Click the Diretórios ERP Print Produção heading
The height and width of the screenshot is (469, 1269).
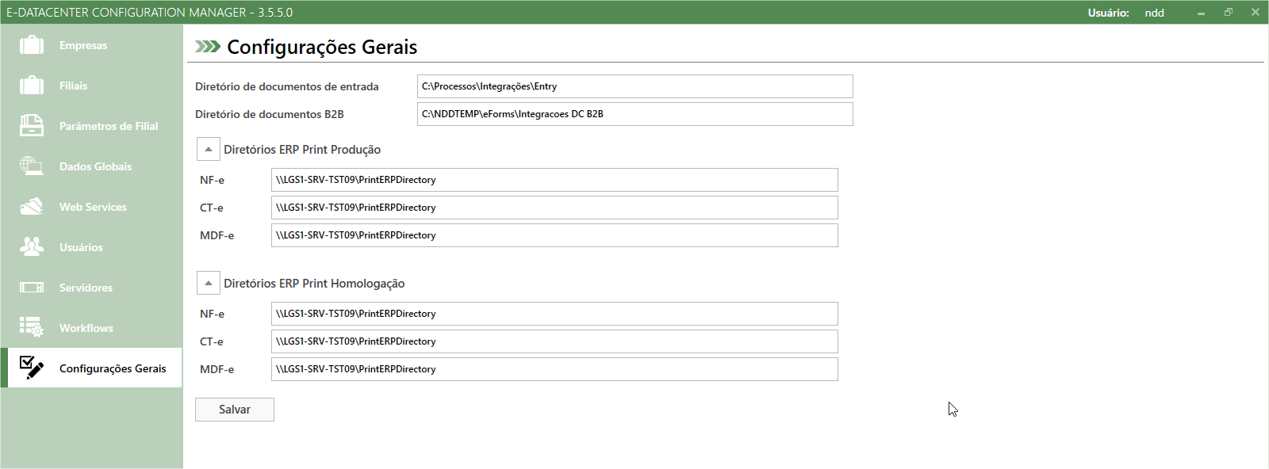[x=302, y=150]
